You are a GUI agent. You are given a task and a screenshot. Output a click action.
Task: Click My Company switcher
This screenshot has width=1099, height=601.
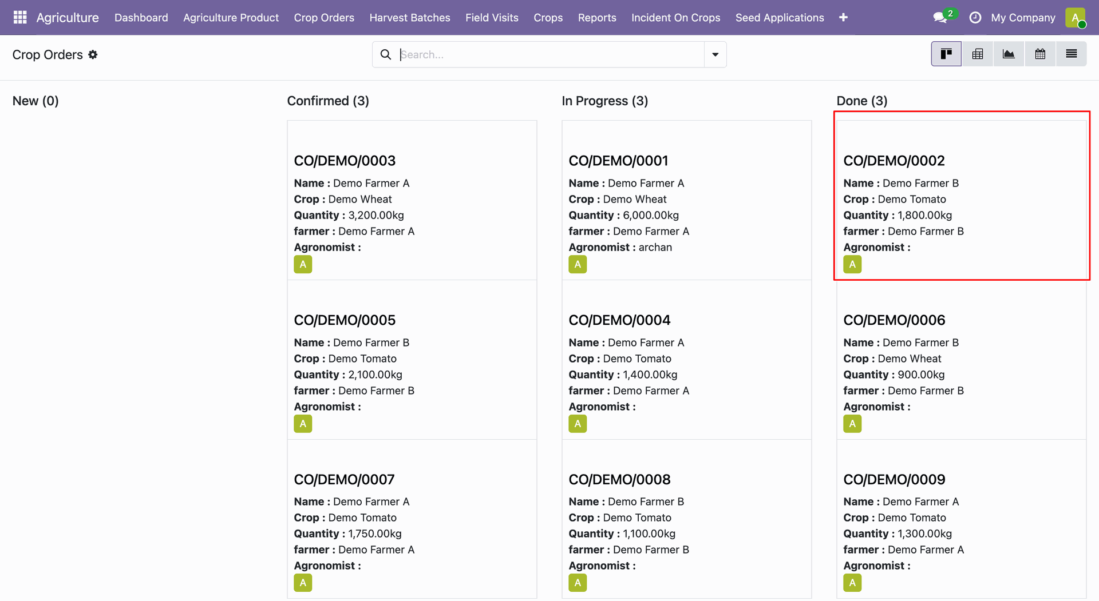pyautogui.click(x=1023, y=18)
